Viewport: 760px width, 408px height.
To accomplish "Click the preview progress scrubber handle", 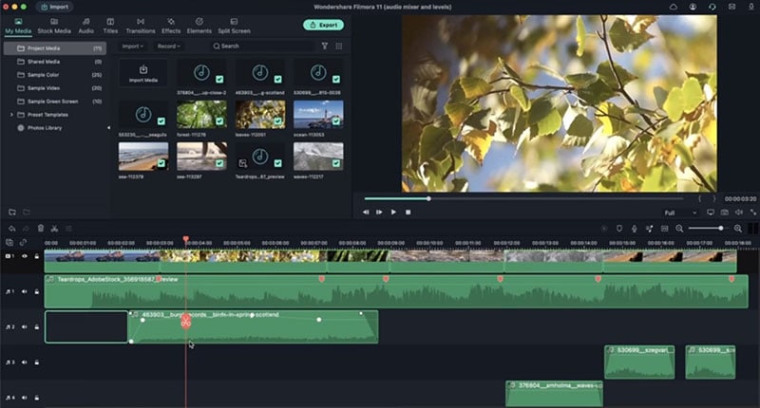I will pyautogui.click(x=428, y=198).
